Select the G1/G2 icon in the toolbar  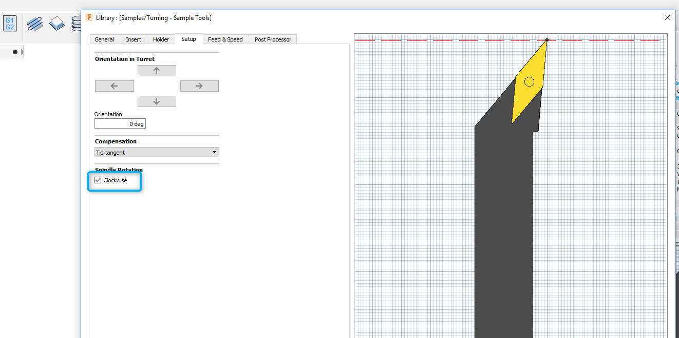click(9, 23)
